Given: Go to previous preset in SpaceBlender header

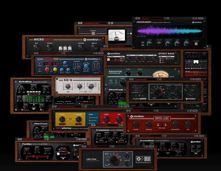Looking at the screenshot, I should click(x=136, y=18).
